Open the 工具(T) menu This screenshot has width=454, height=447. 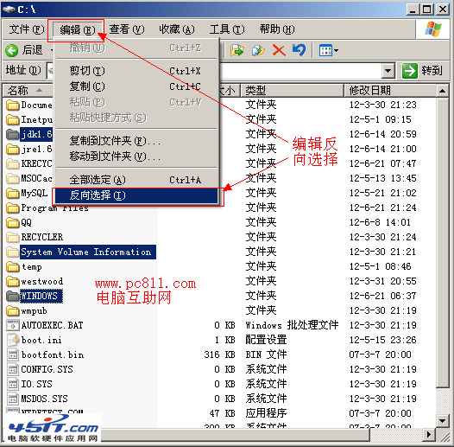pyautogui.click(x=227, y=29)
